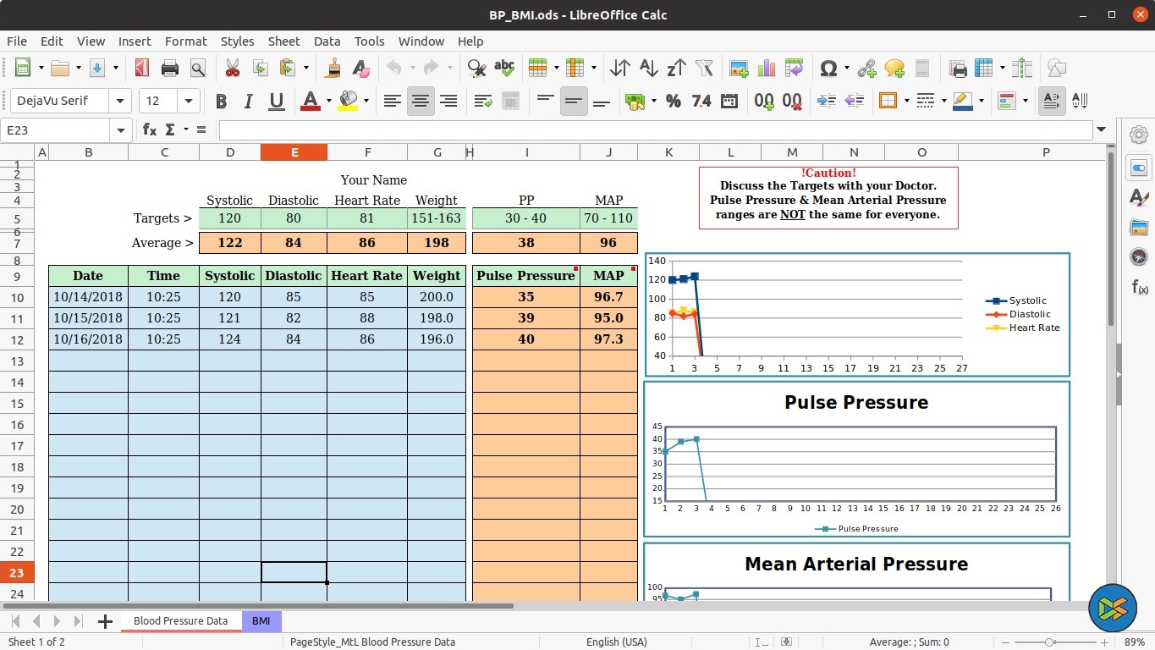
Task: Open the Navigator in the sidebar
Action: (1139, 256)
